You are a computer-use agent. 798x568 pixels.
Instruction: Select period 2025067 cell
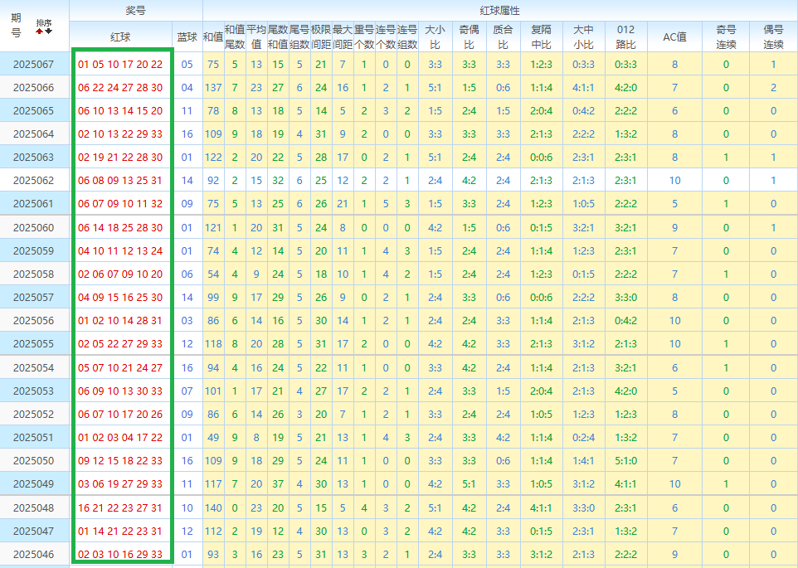pyautogui.click(x=33, y=64)
